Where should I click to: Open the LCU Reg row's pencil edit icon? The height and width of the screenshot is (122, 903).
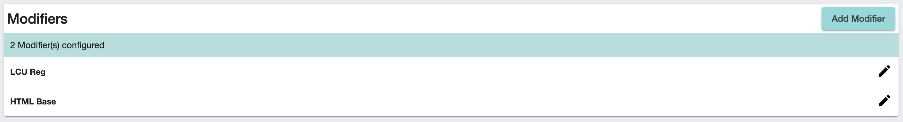tap(884, 71)
